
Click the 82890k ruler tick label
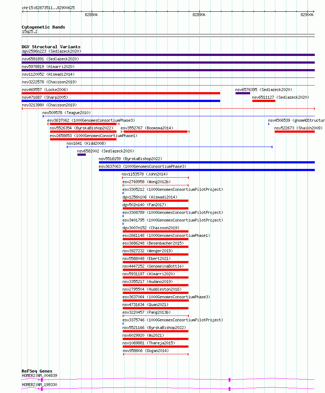tap(199, 15)
